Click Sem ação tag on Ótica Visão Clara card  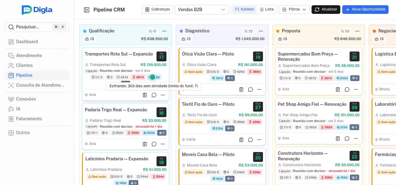coord(193,72)
